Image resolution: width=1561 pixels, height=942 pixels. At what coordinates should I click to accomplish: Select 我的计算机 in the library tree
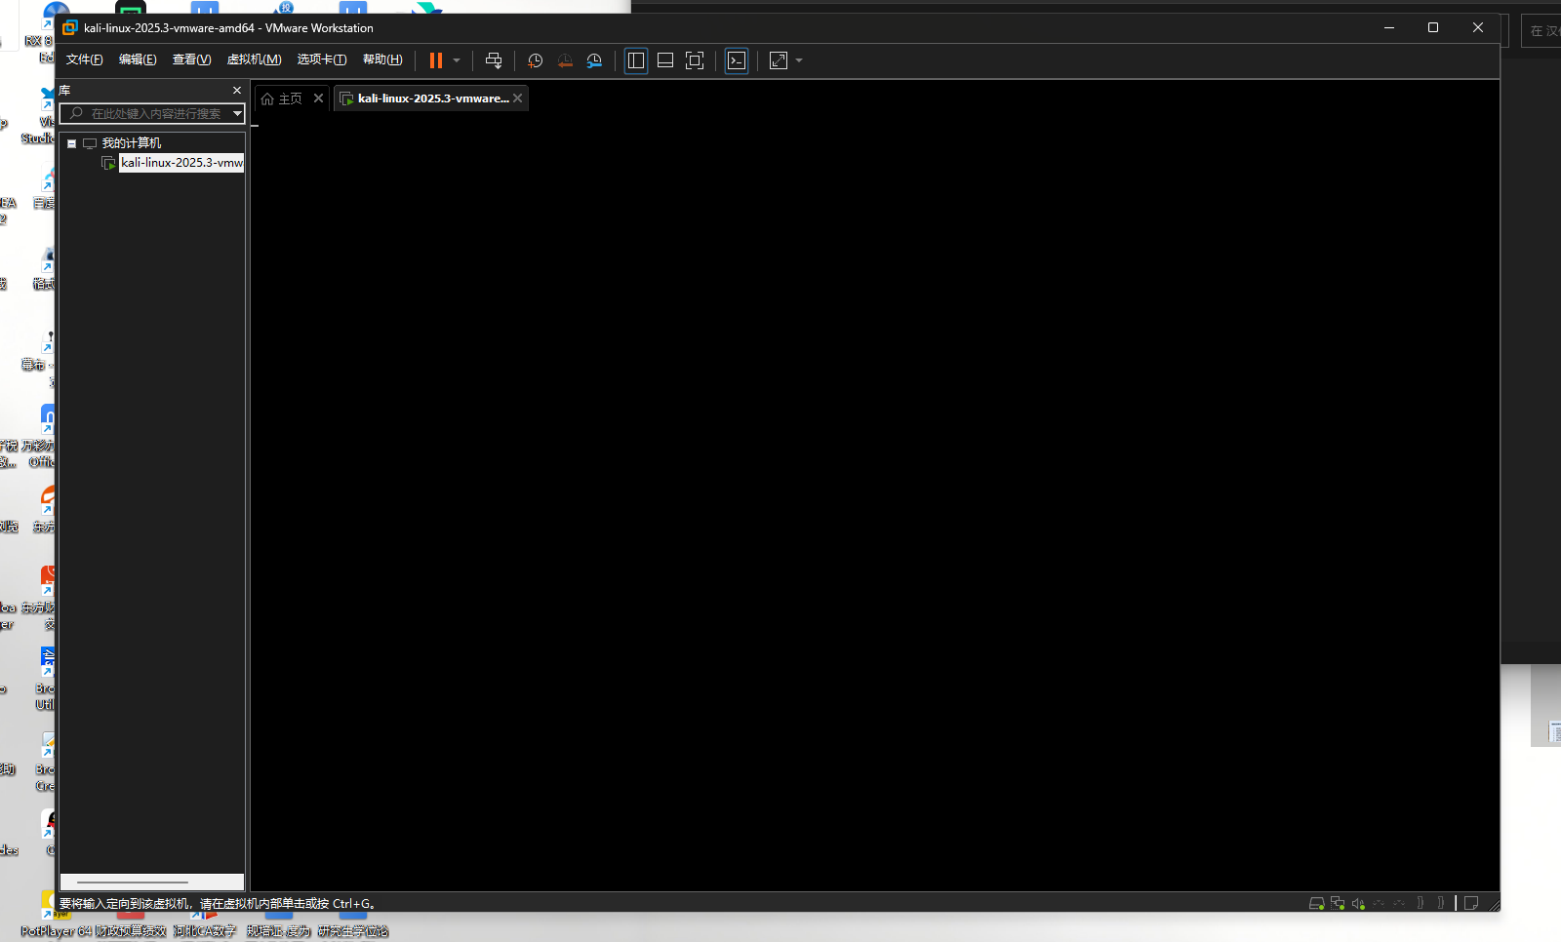point(132,143)
